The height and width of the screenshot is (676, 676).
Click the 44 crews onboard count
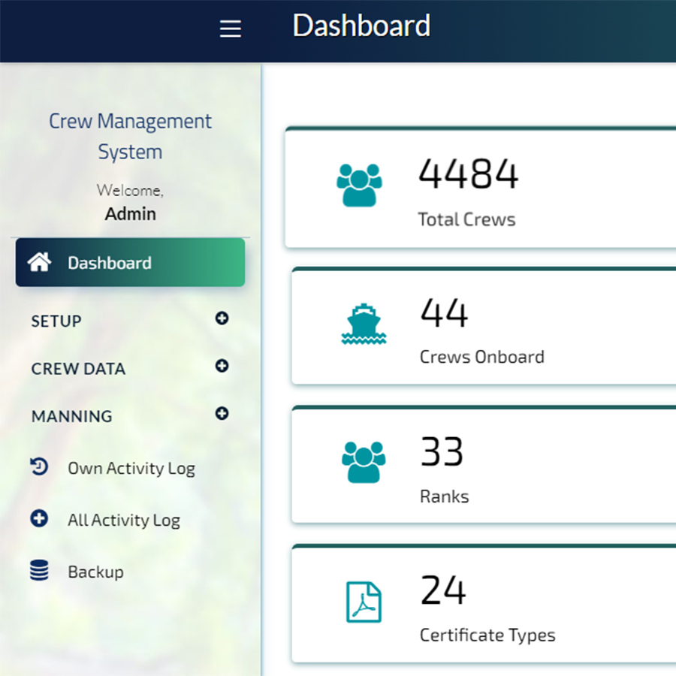tap(444, 312)
